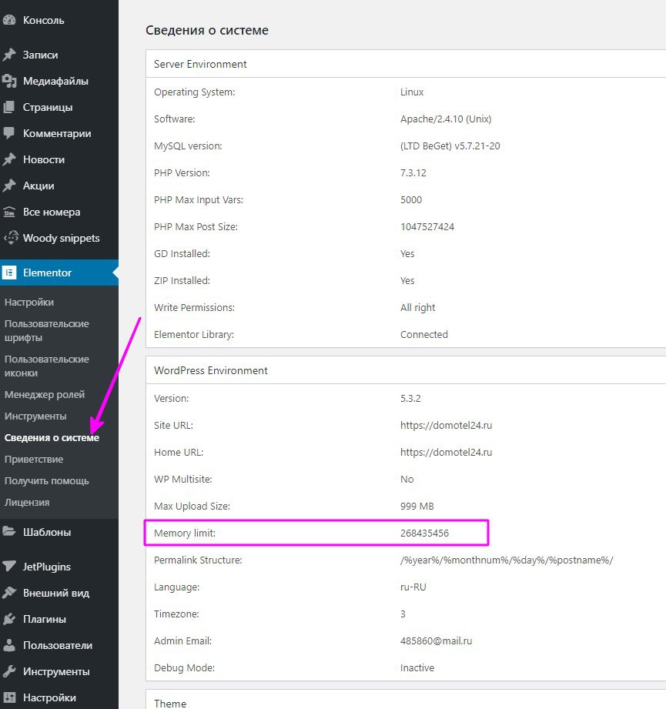666x709 pixels.
Task: Click the Записи pin icon
Action: (9, 55)
